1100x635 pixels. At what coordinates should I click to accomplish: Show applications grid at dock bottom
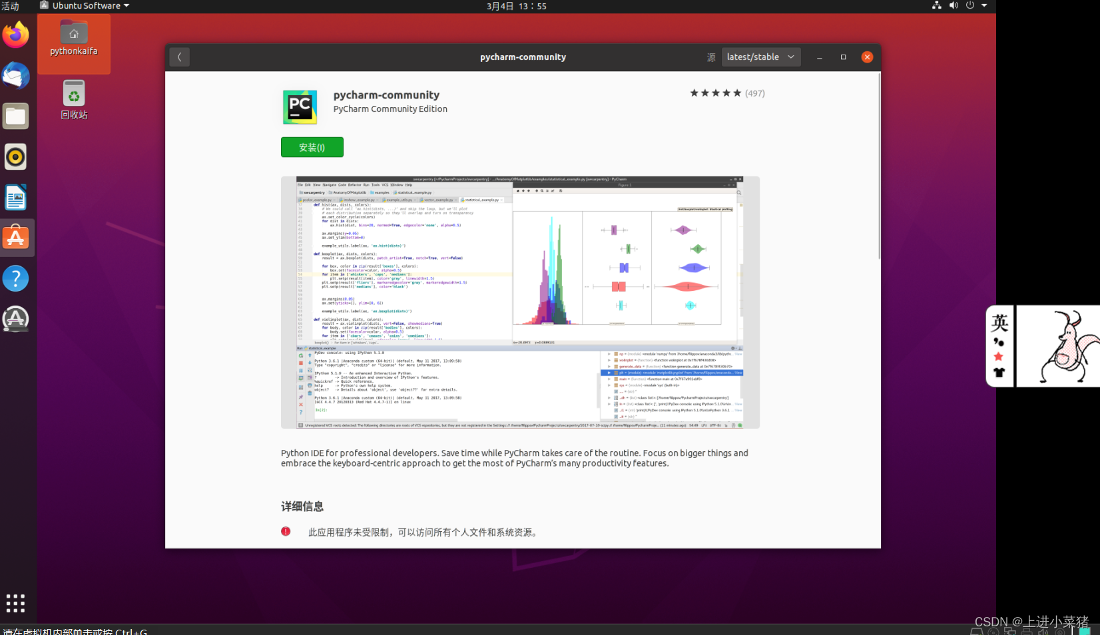tap(15, 603)
